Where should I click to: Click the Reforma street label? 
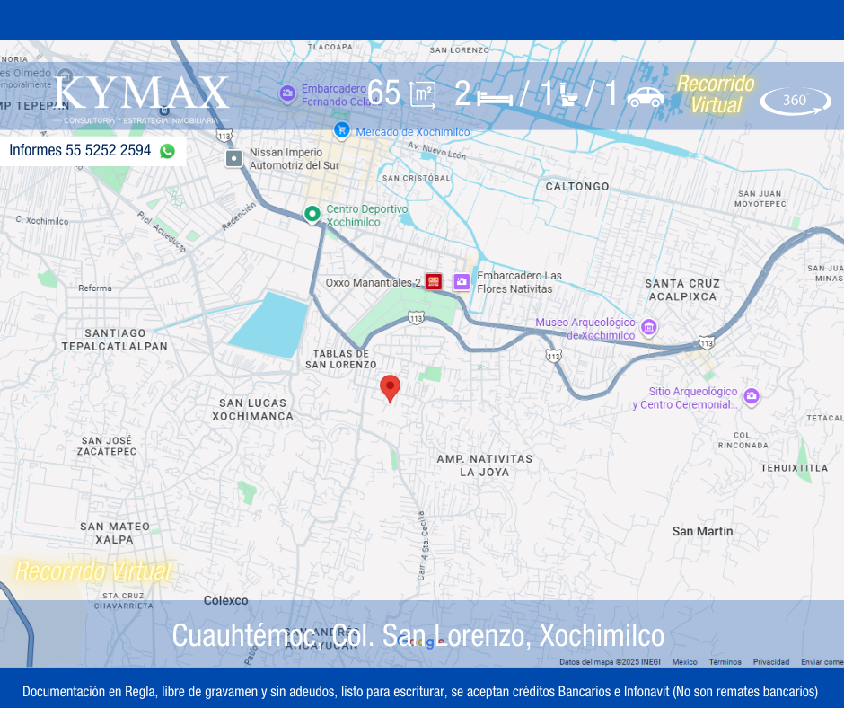95,288
